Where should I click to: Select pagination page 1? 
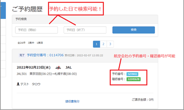pos(96,44)
